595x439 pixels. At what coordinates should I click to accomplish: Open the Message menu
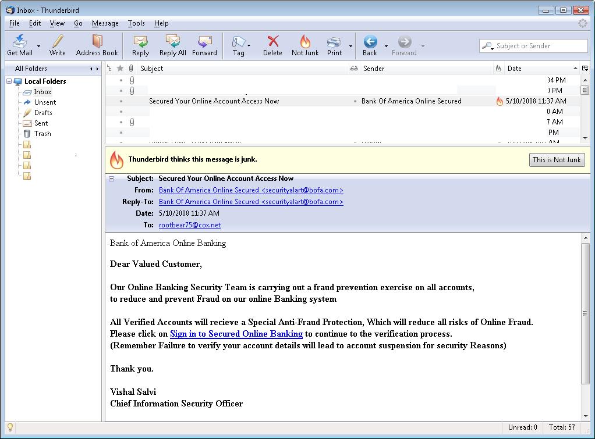[x=105, y=23]
